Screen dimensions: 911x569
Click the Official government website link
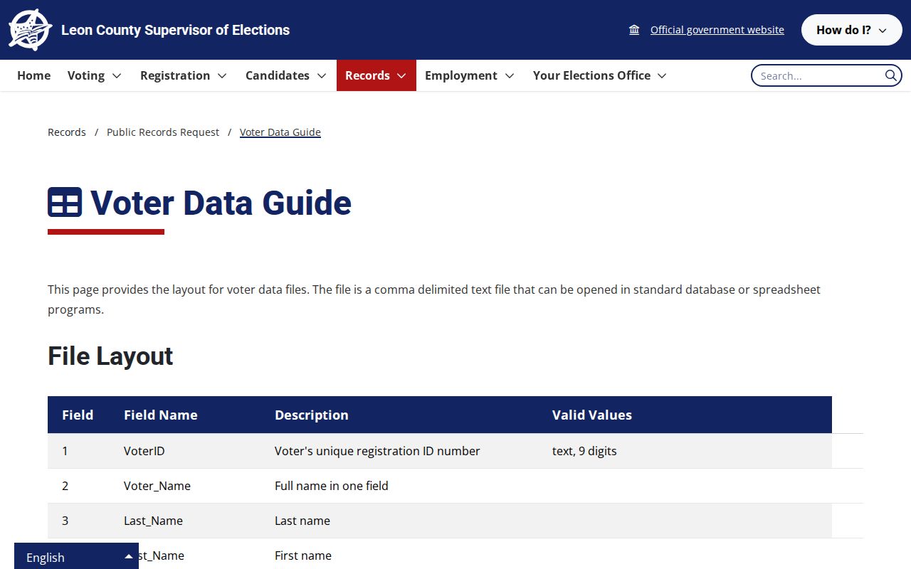[717, 30]
